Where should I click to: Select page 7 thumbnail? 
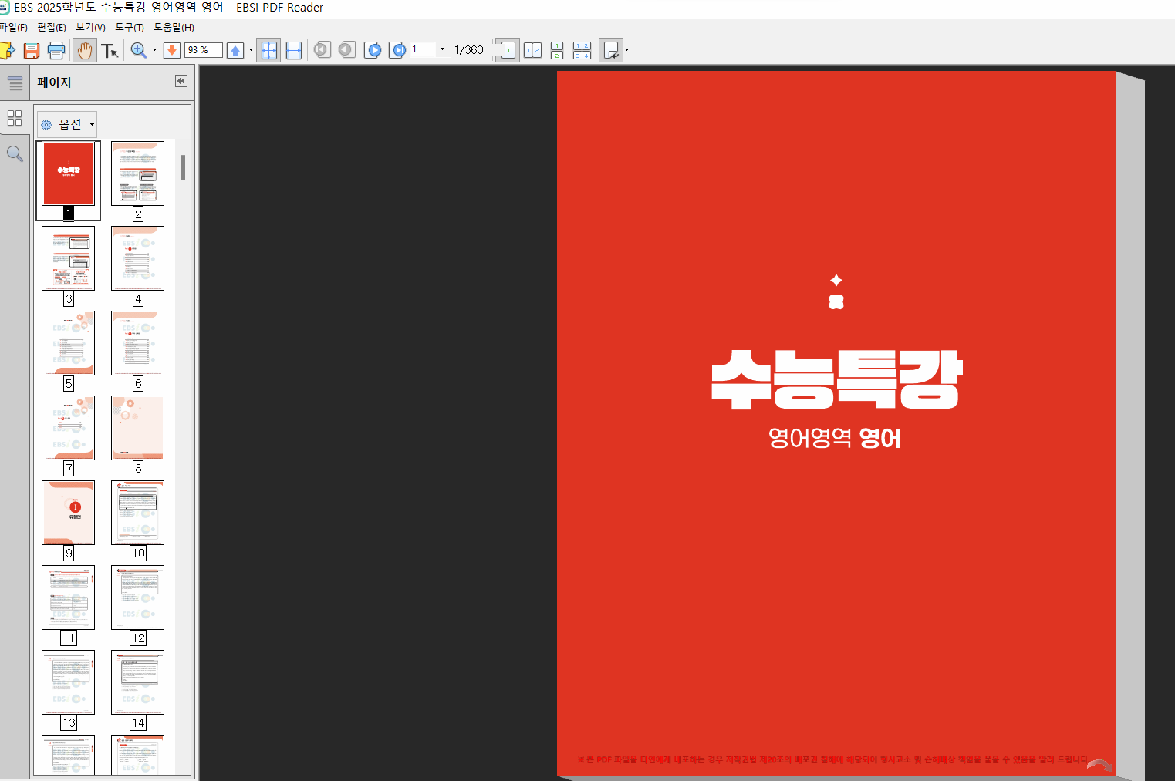click(x=69, y=428)
